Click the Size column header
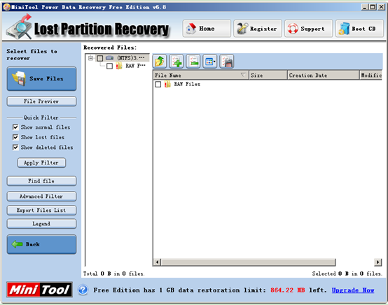The image size is (388, 305). pos(268,75)
